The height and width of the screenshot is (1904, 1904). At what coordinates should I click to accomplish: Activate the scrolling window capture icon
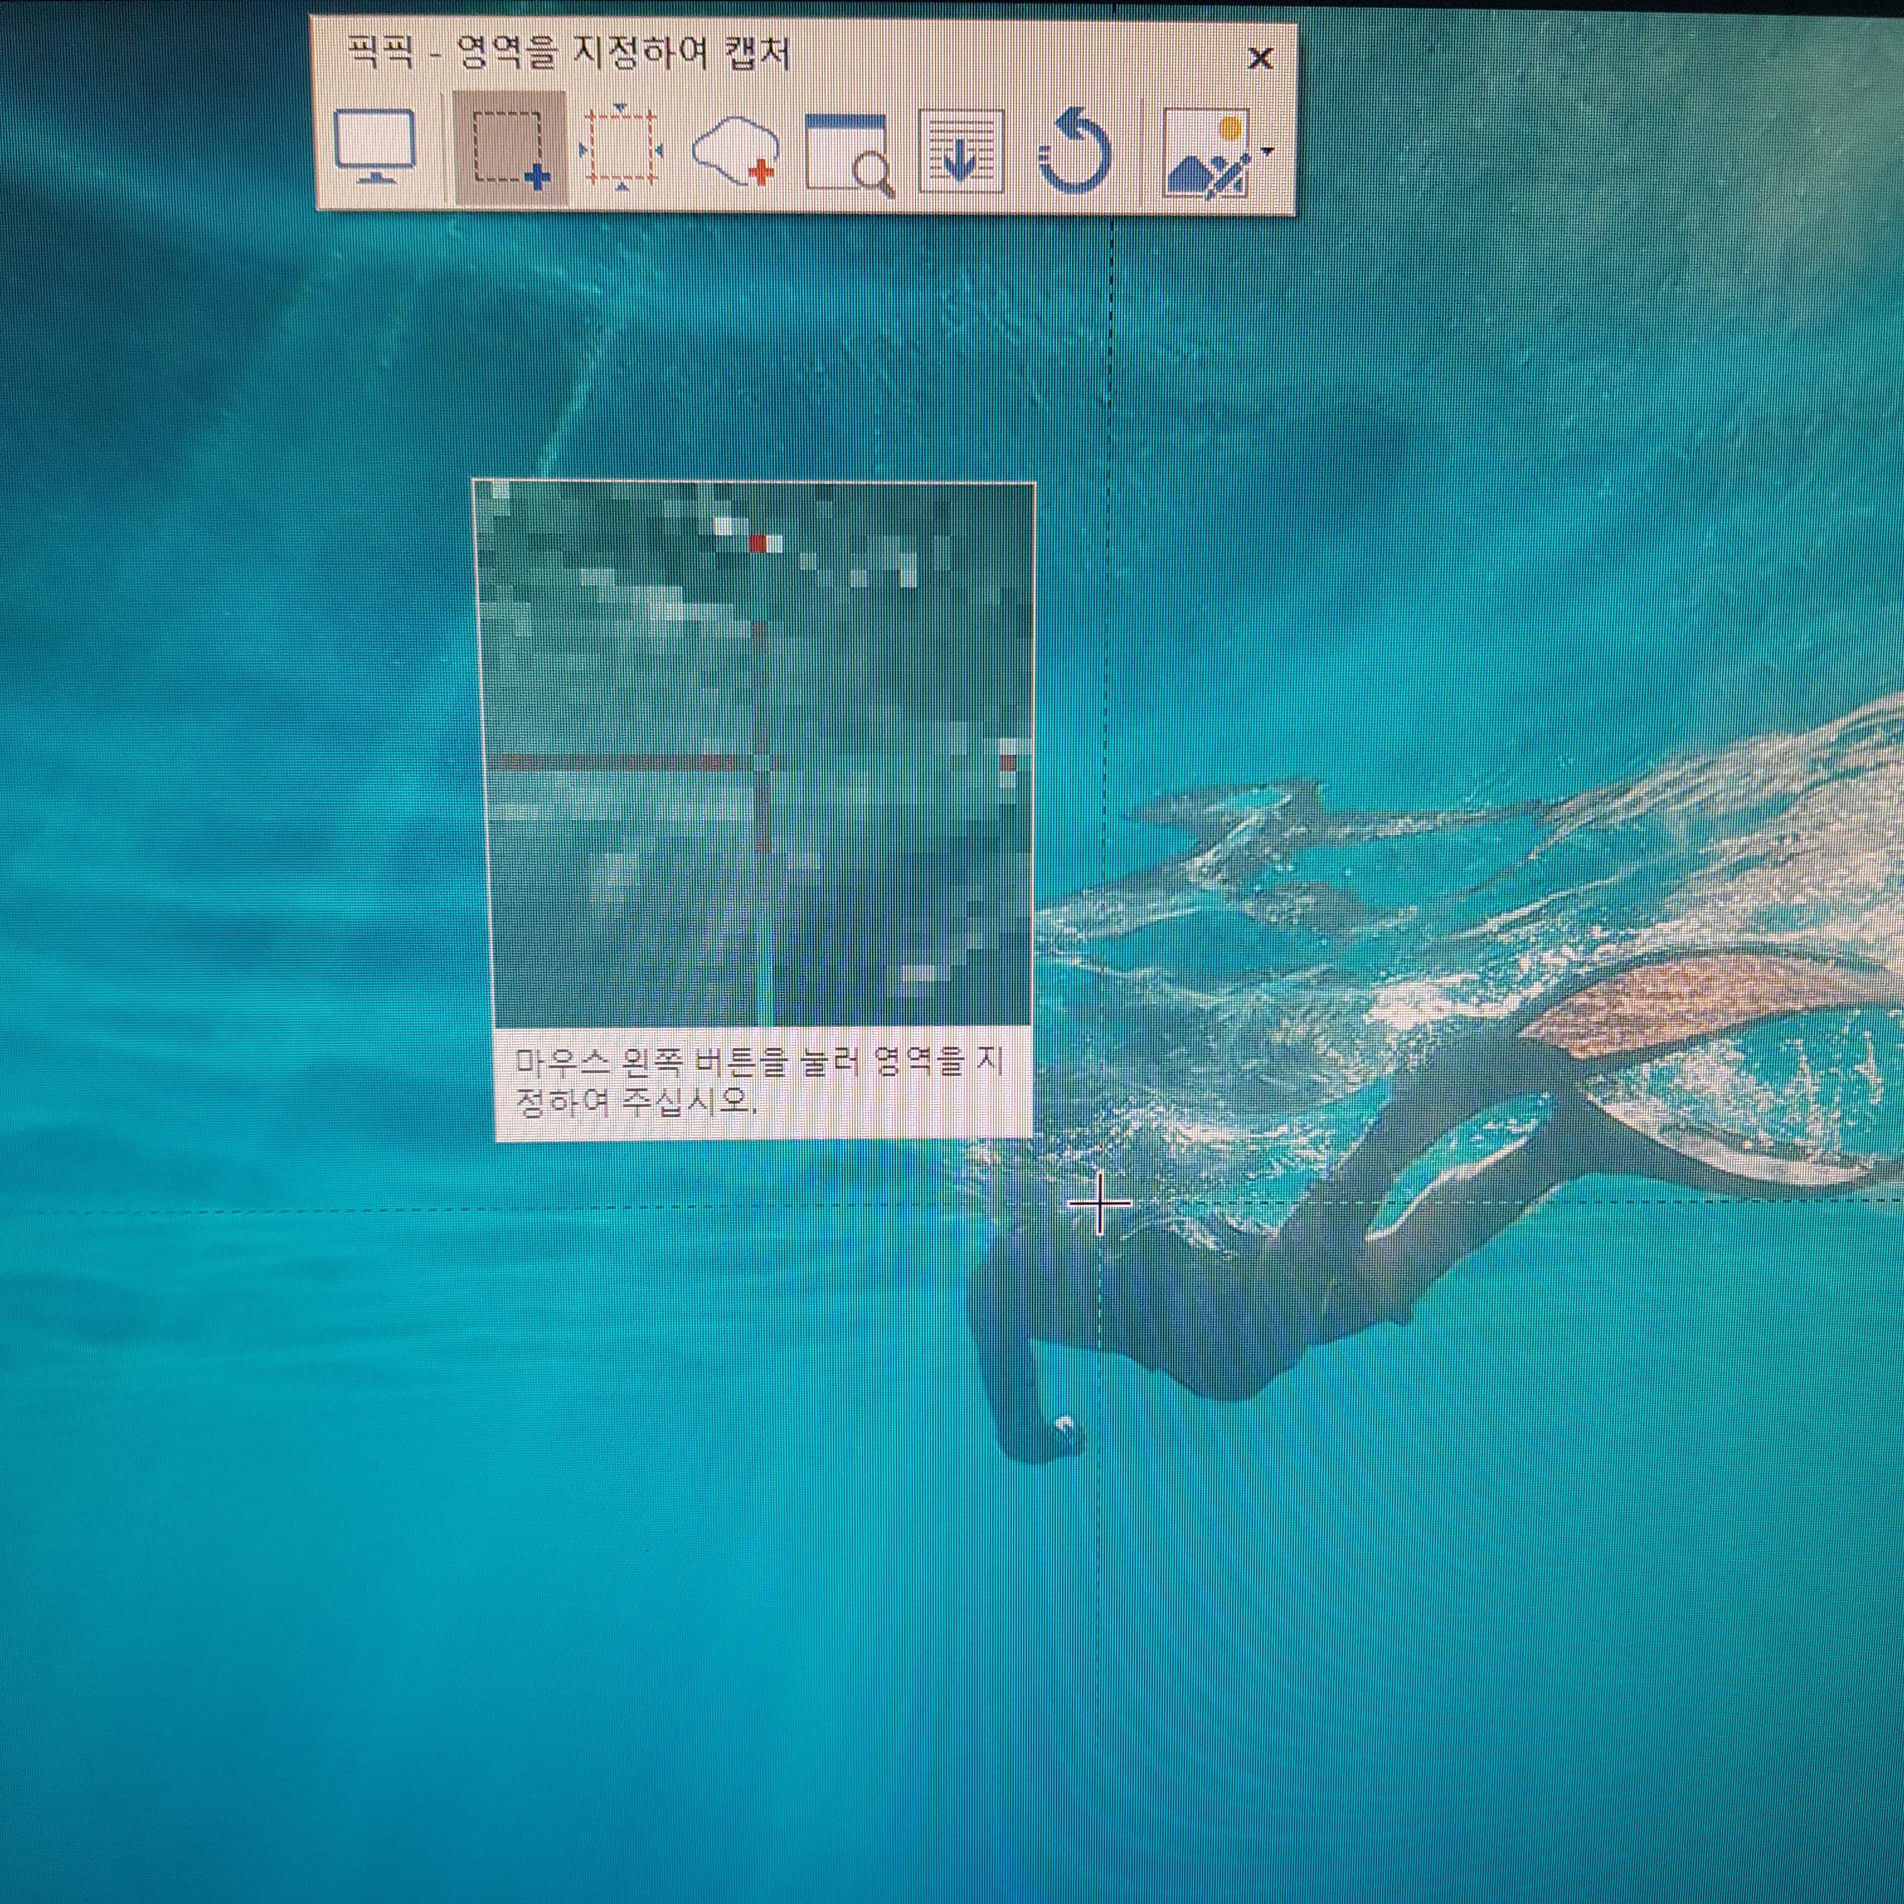click(x=961, y=150)
